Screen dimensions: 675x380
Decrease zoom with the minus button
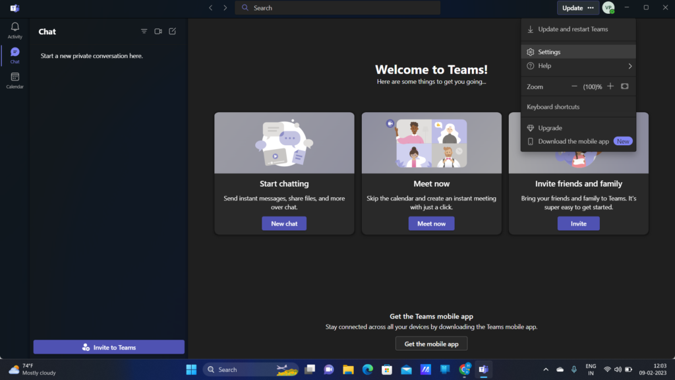tap(574, 86)
